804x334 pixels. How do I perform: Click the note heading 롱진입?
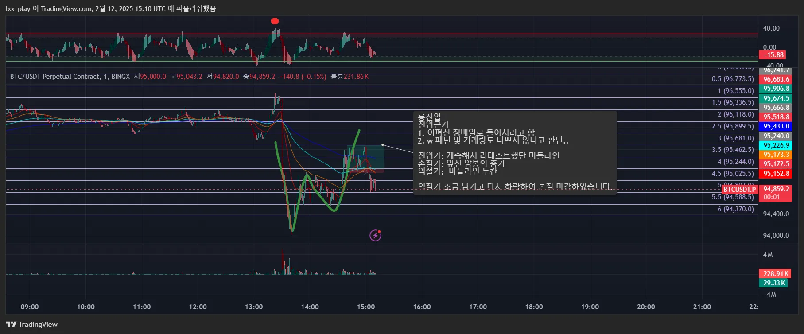429,117
